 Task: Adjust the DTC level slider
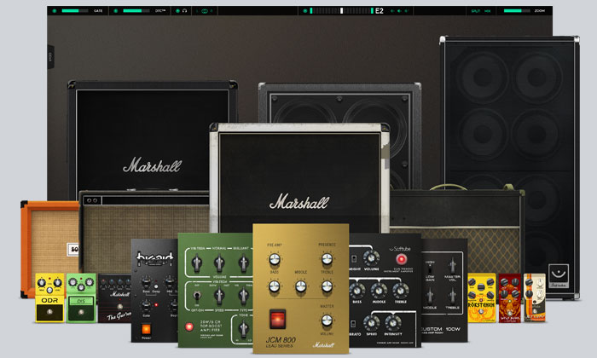[136, 10]
